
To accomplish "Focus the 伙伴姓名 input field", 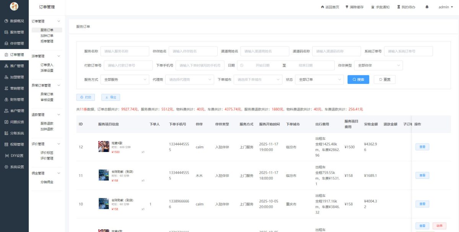I will click(x=193, y=51).
